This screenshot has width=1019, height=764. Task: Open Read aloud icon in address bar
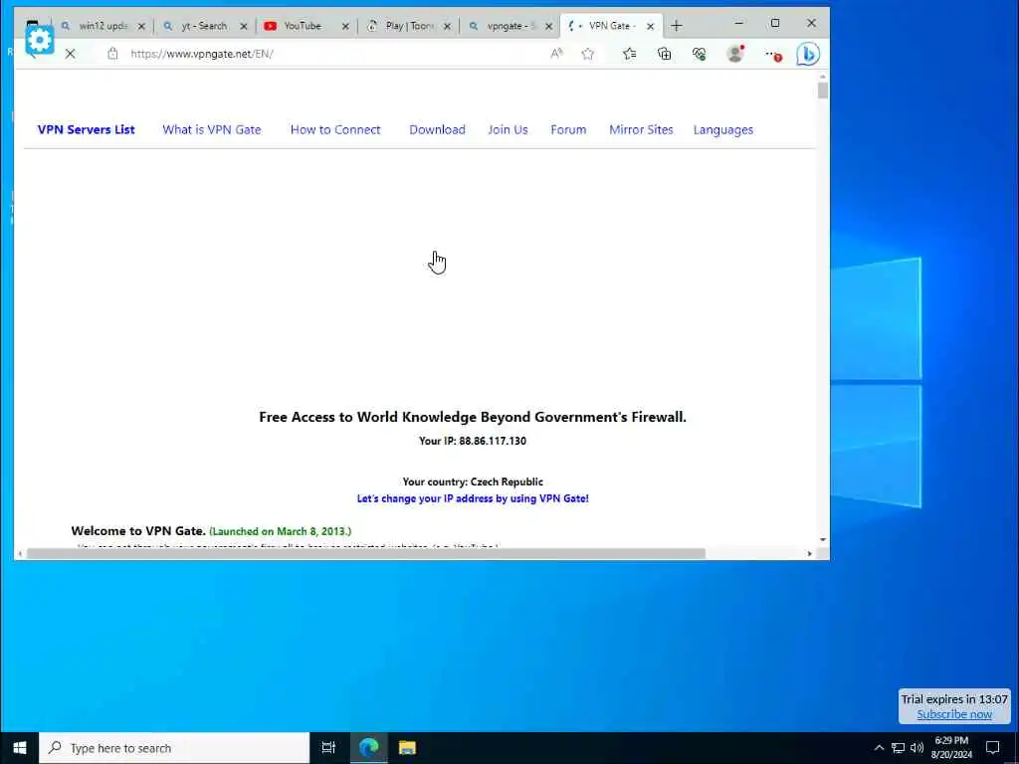[557, 54]
